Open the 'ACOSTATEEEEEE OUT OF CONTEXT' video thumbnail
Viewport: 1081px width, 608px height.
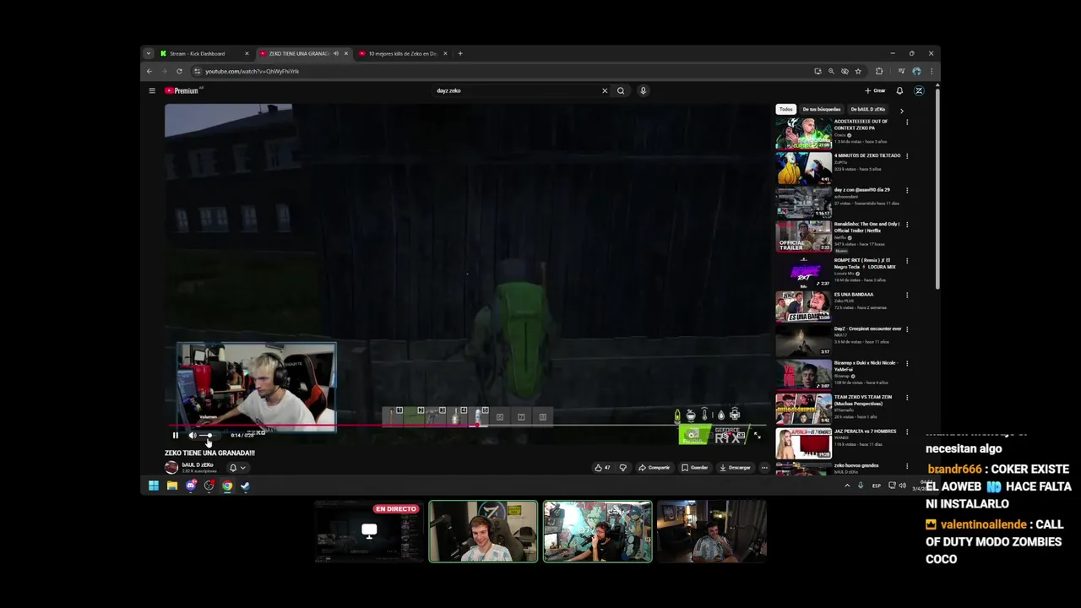pyautogui.click(x=803, y=133)
